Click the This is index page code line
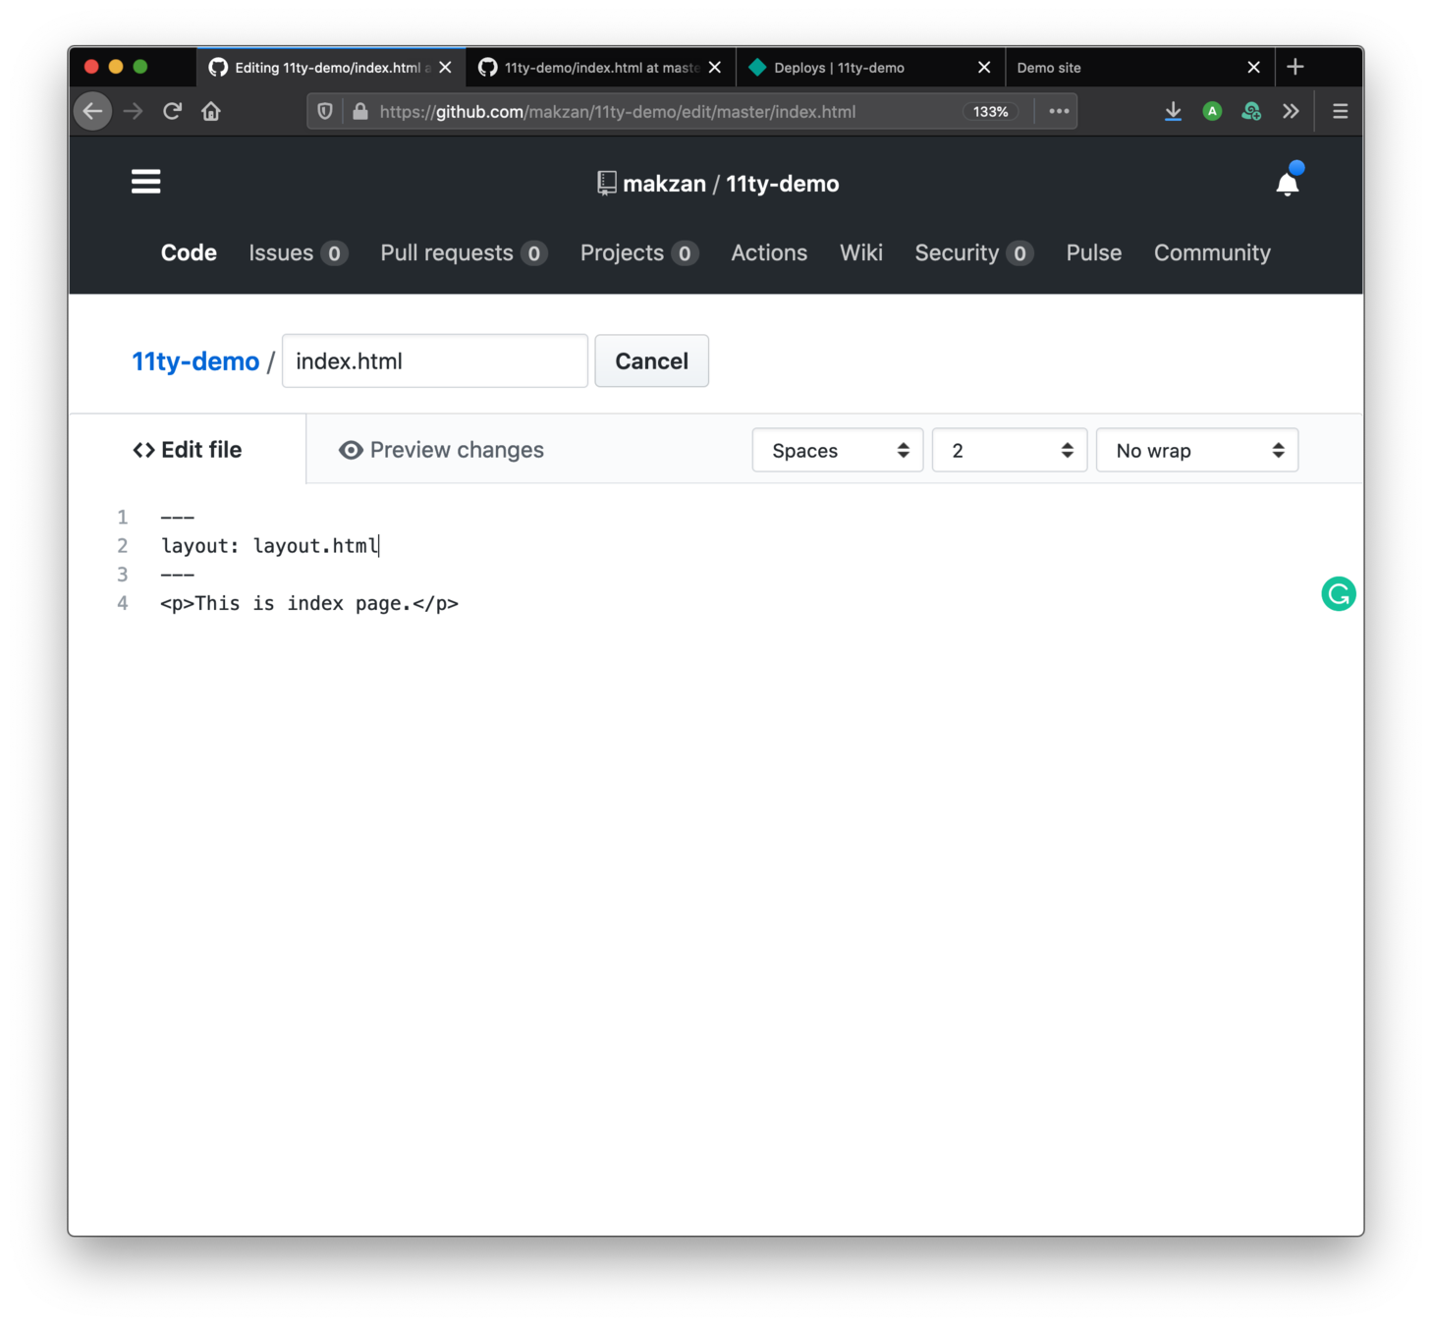Viewport: 1432px width, 1326px height. click(309, 603)
